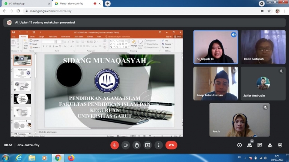This screenshot has width=289, height=162.
Task: Switch to Chrome in taskbar
Action: 58,158
